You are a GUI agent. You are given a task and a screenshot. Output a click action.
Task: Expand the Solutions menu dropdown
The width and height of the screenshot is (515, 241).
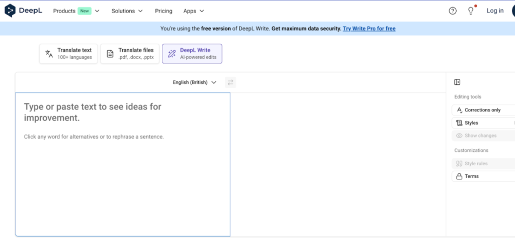(x=127, y=11)
